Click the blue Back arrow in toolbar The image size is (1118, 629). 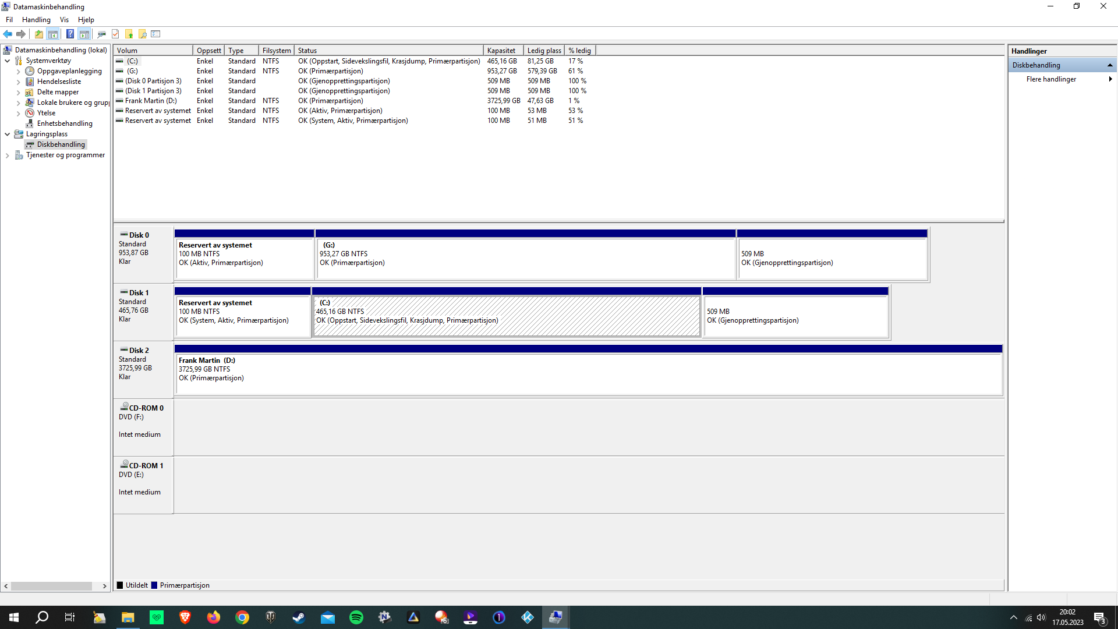[x=8, y=34]
